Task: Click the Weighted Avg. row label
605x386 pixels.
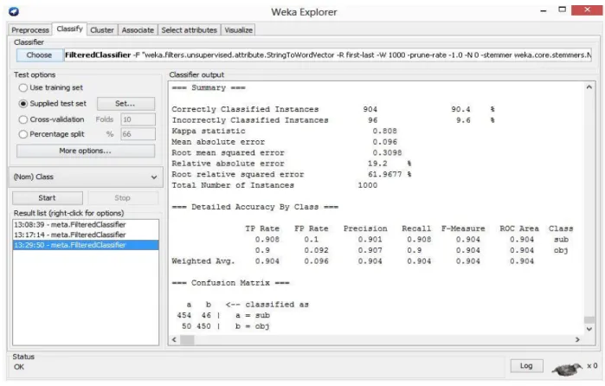Action: [203, 261]
